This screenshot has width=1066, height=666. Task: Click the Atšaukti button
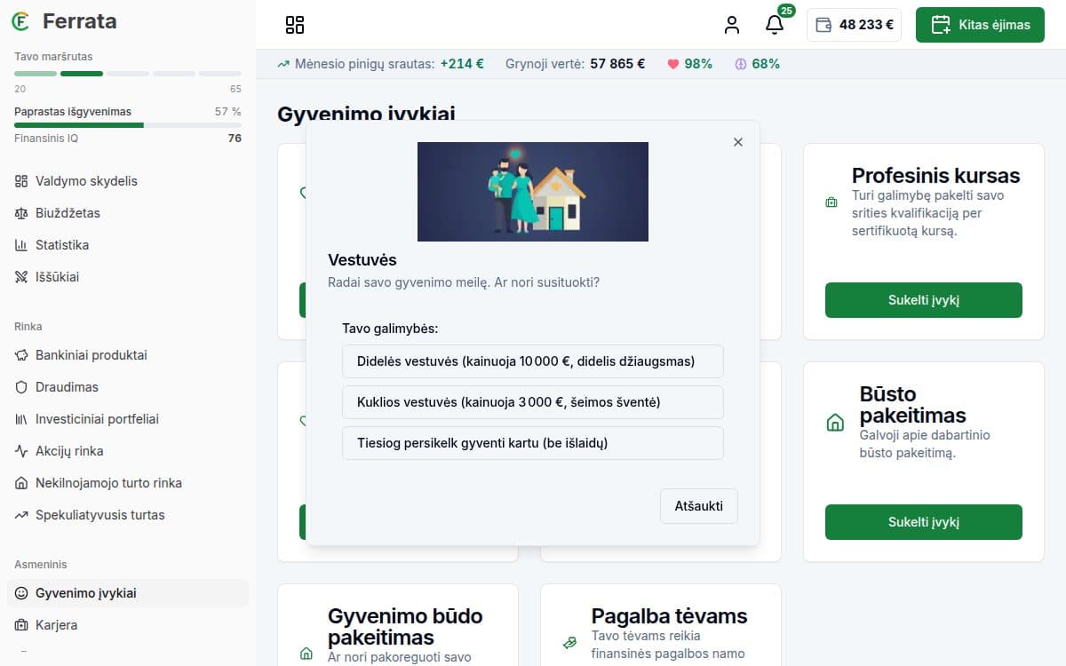tap(699, 506)
